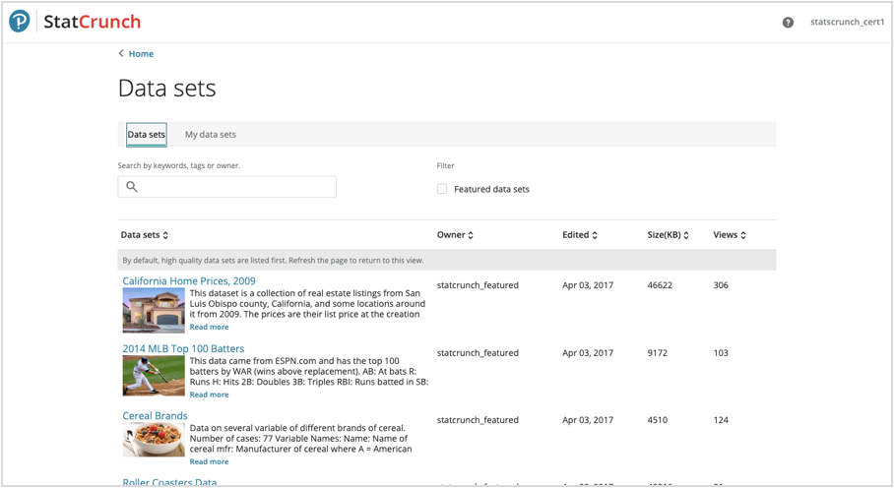Viewport: 894px width, 488px height.
Task: Sort by Views column arrows
Action: point(743,235)
